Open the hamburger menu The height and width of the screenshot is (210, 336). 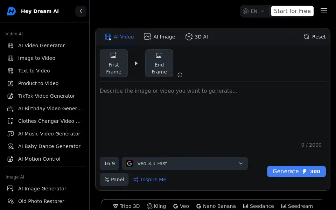(323, 11)
